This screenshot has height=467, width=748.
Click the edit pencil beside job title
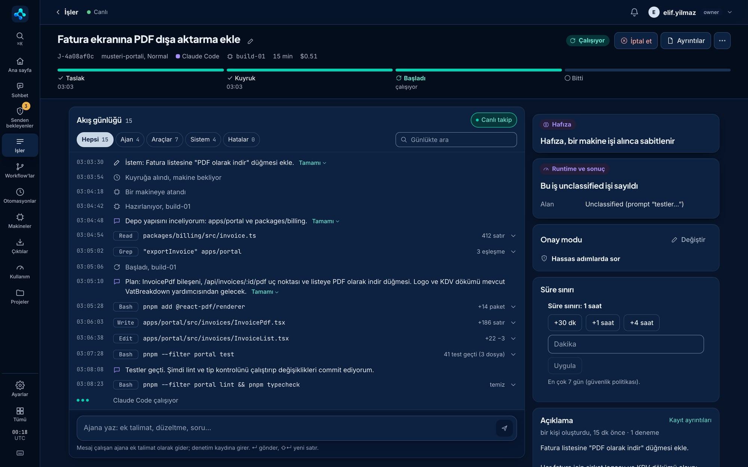250,41
